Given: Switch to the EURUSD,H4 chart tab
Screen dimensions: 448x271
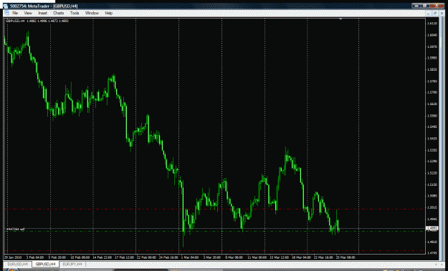Looking at the screenshot, I should pos(17,264).
